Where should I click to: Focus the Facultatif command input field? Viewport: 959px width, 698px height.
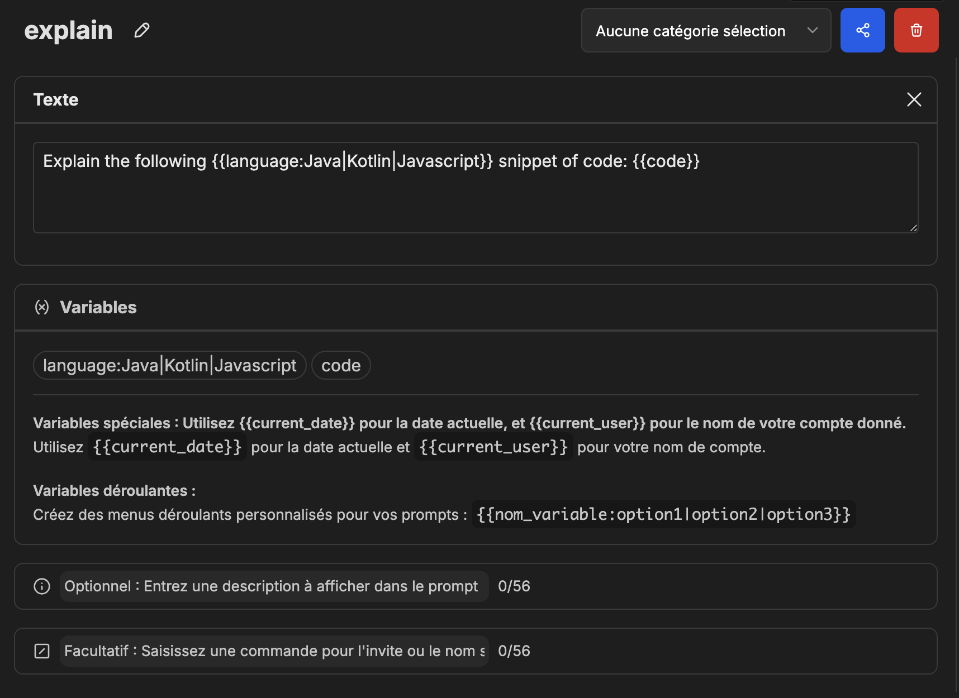click(274, 651)
